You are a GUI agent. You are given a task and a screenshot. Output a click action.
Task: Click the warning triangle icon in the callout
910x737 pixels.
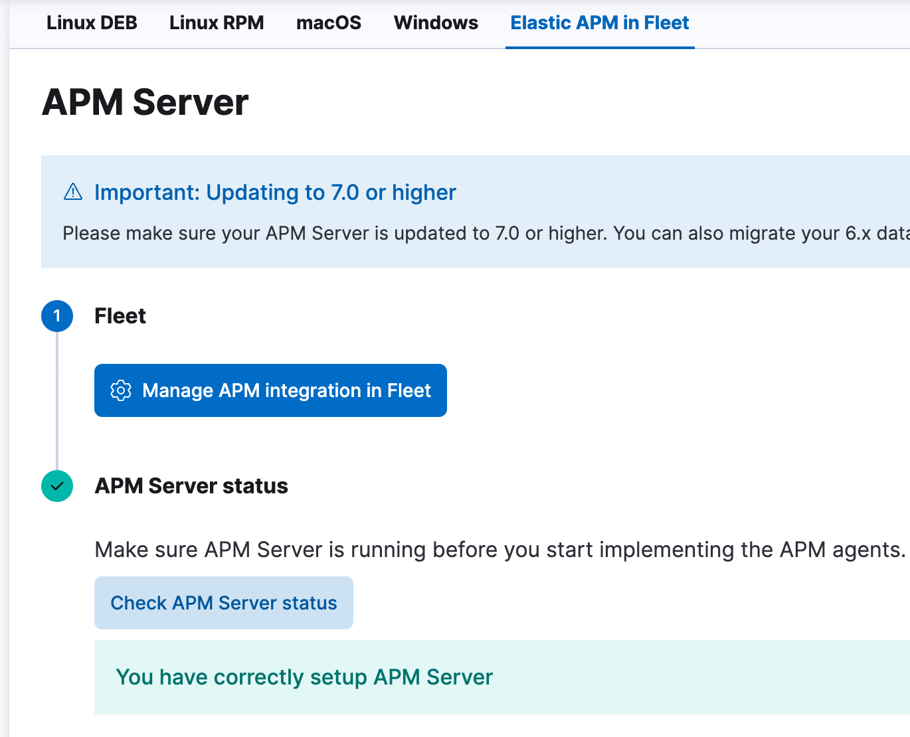pyautogui.click(x=72, y=192)
